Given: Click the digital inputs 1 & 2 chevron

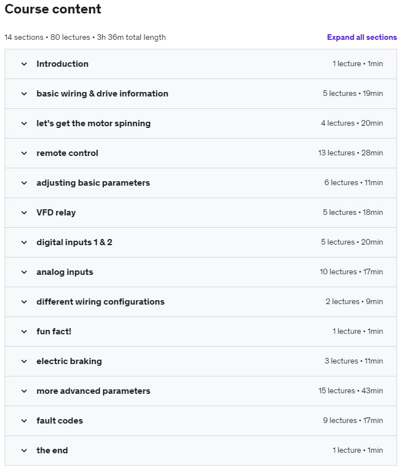Looking at the screenshot, I should tap(24, 242).
